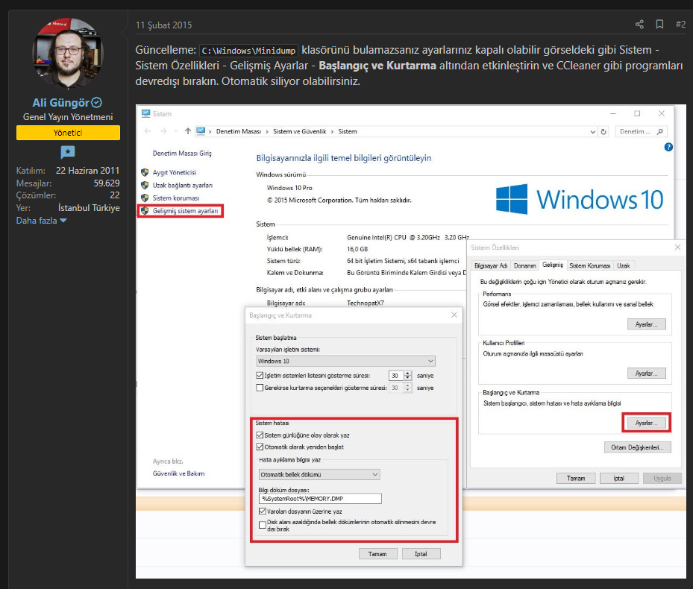Open Denetim Masası Giriş link
Screen dimensions: 693x589
[182, 154]
